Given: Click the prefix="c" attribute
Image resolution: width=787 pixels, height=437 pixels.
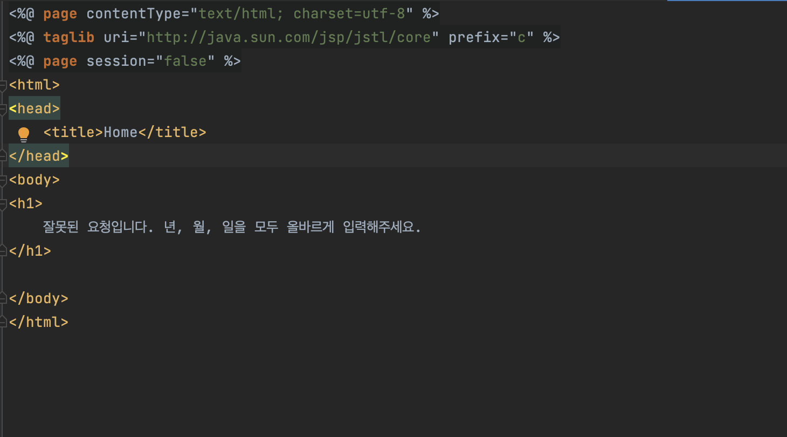Looking at the screenshot, I should point(492,37).
